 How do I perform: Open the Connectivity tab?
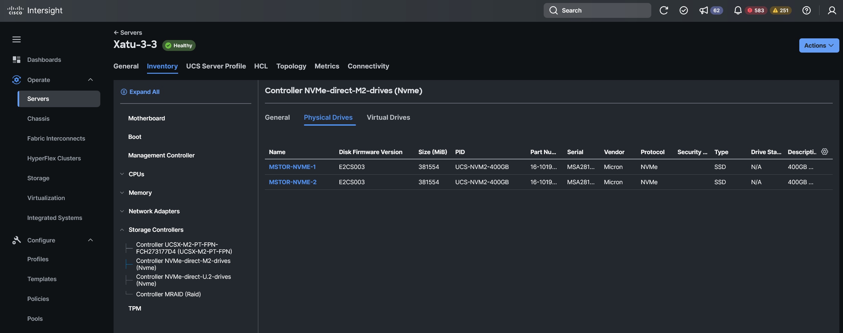point(368,66)
